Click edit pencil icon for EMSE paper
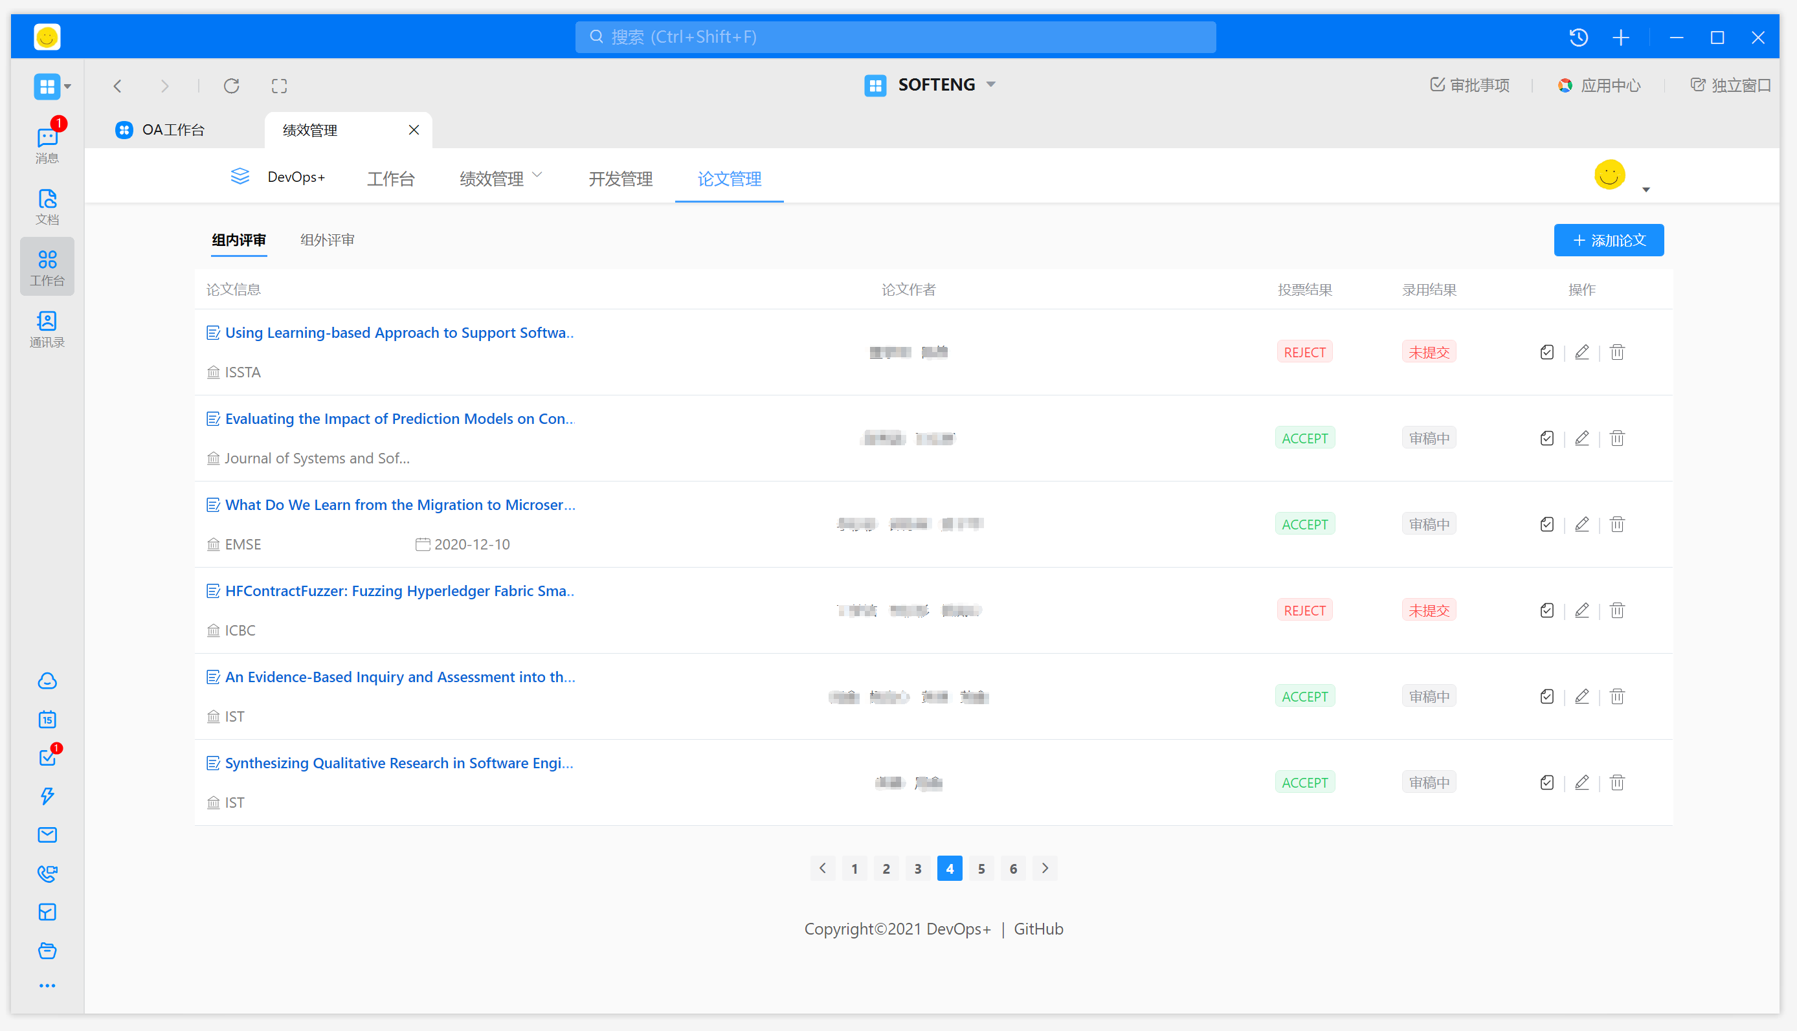 [x=1581, y=524]
